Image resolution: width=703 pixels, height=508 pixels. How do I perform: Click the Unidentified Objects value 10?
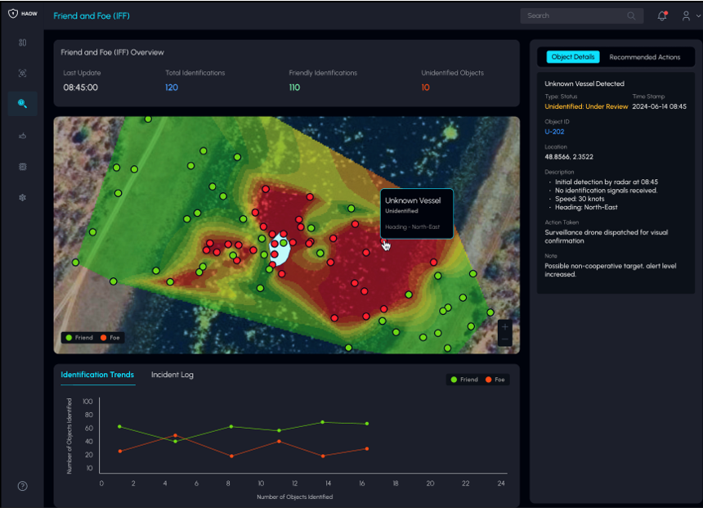coord(425,88)
